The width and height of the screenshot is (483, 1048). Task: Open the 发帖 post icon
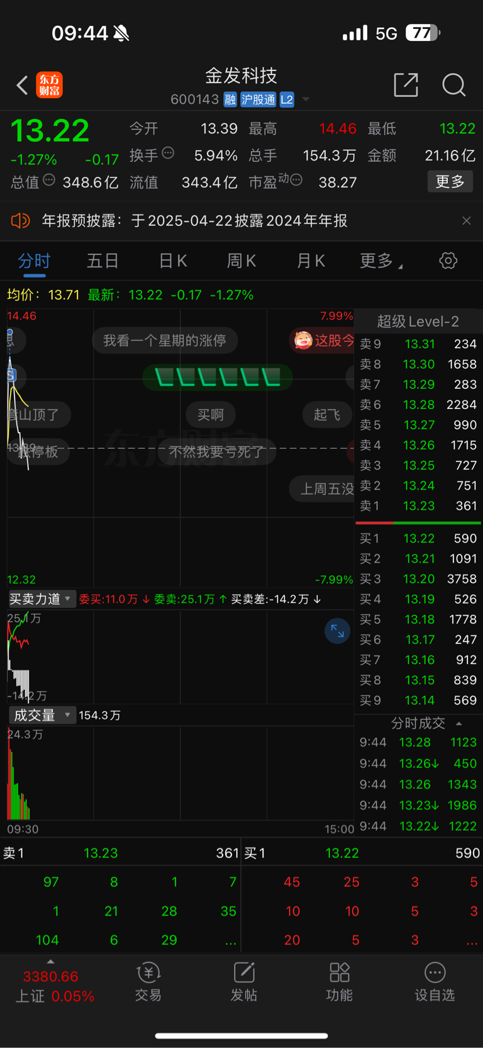click(244, 982)
